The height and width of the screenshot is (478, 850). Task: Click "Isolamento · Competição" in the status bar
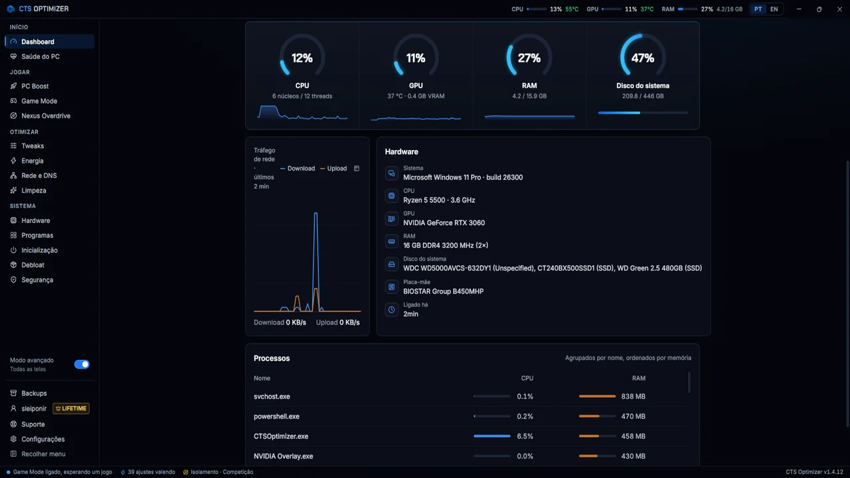click(218, 472)
